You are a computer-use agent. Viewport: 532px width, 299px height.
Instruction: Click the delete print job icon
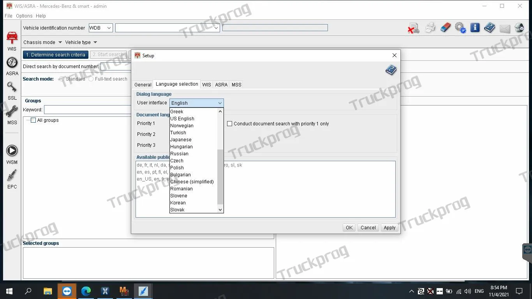point(414,28)
